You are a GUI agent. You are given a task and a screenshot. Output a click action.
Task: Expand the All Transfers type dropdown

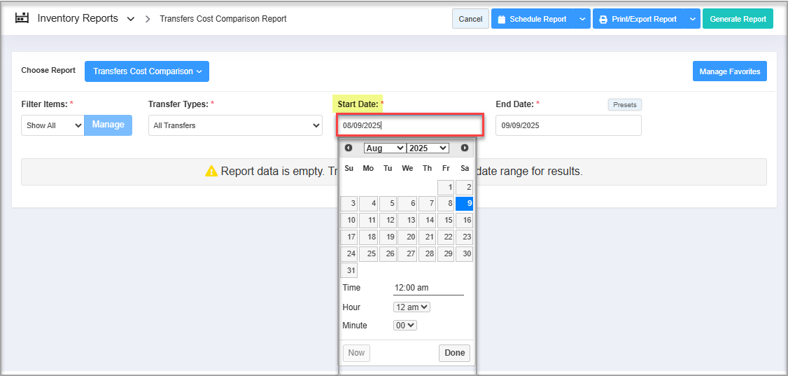(x=235, y=125)
